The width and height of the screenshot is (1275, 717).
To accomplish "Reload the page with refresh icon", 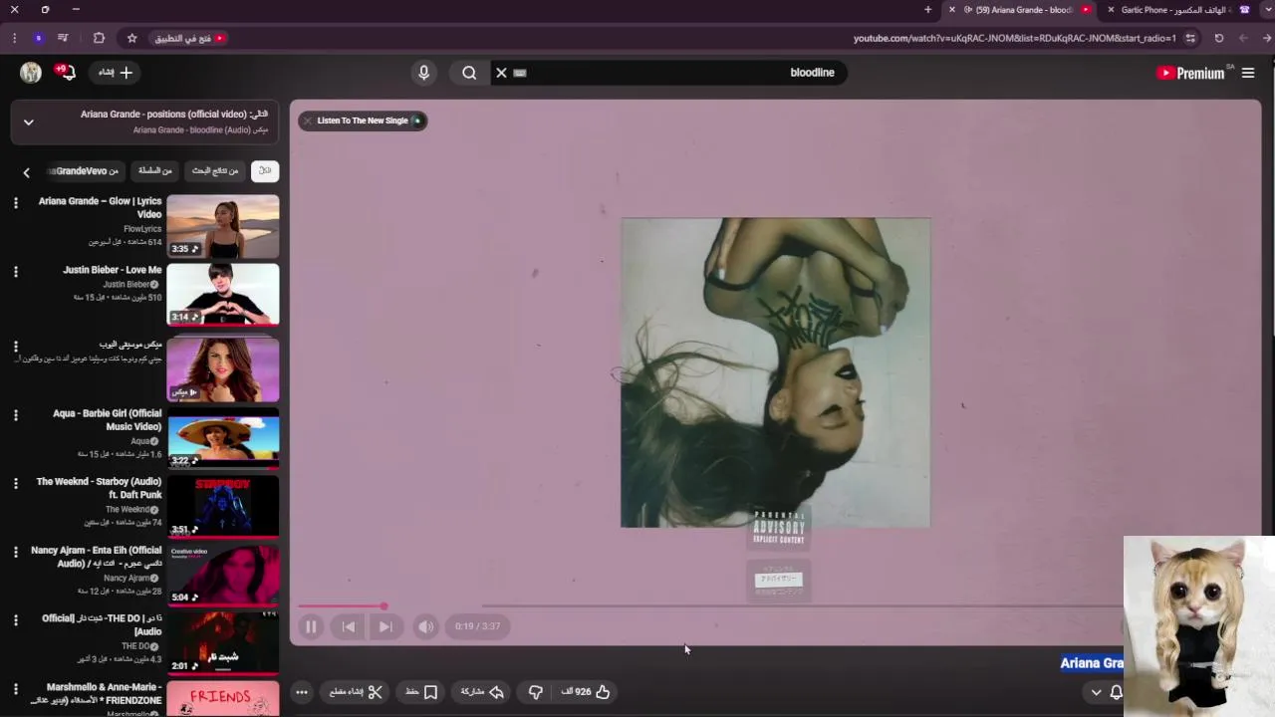I will click(1219, 38).
